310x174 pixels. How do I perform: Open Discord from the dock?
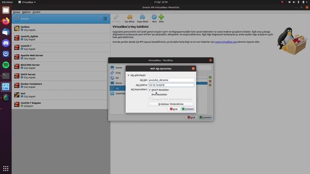point(6,43)
